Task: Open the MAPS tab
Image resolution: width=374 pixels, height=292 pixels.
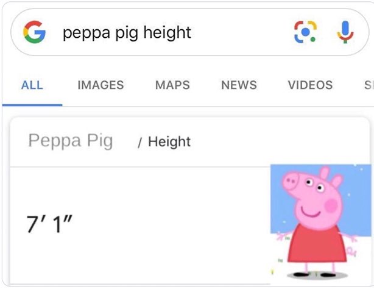Action: [172, 85]
